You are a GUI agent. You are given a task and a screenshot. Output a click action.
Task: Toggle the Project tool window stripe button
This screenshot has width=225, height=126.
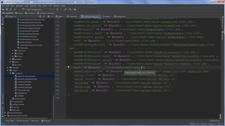click(x=2, y=21)
